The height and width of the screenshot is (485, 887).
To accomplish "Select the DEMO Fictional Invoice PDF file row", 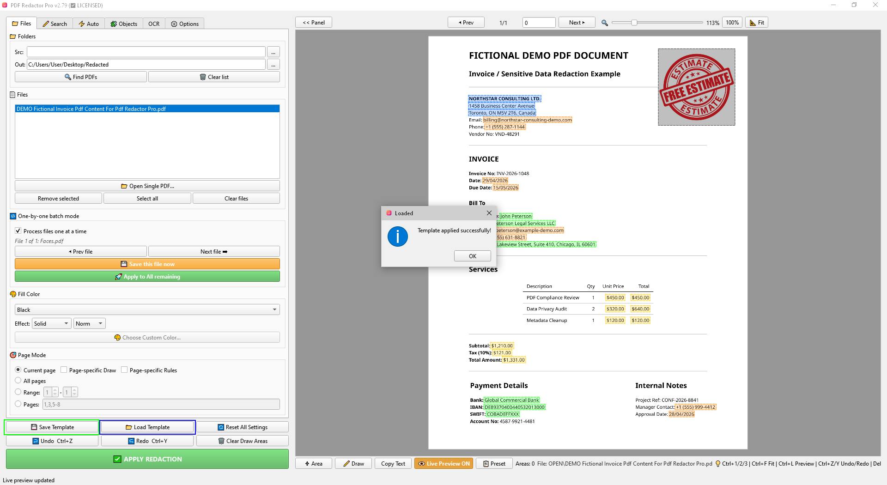I will [x=147, y=109].
